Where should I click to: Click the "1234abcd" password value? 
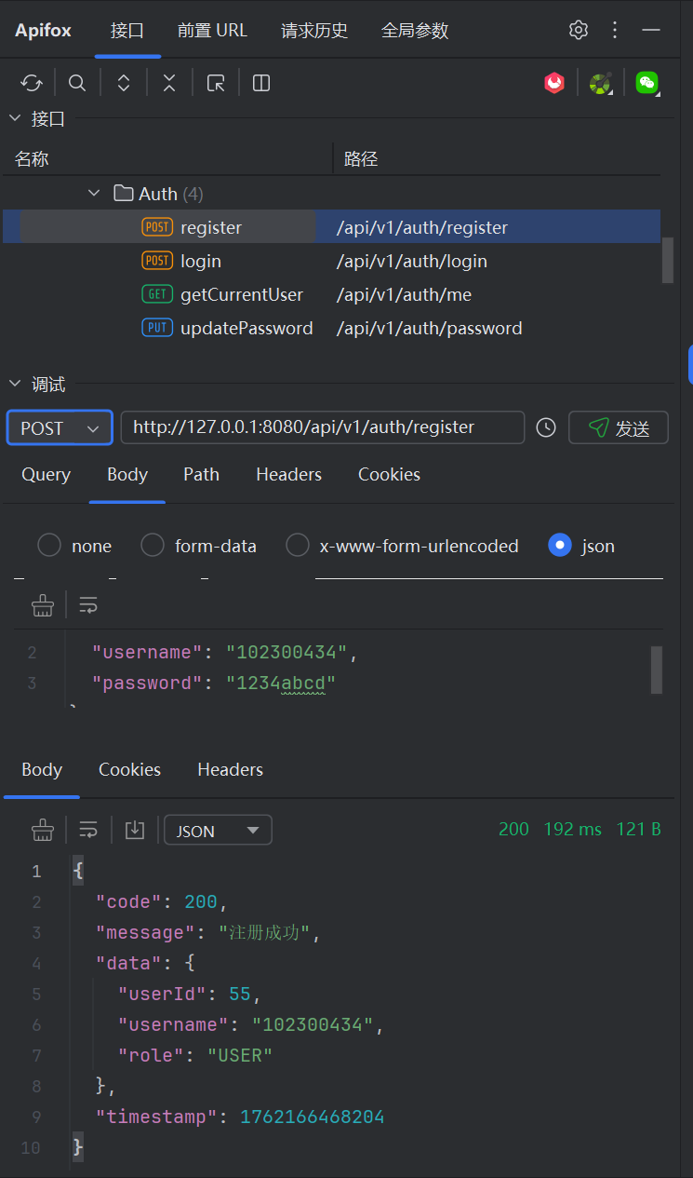tap(281, 684)
